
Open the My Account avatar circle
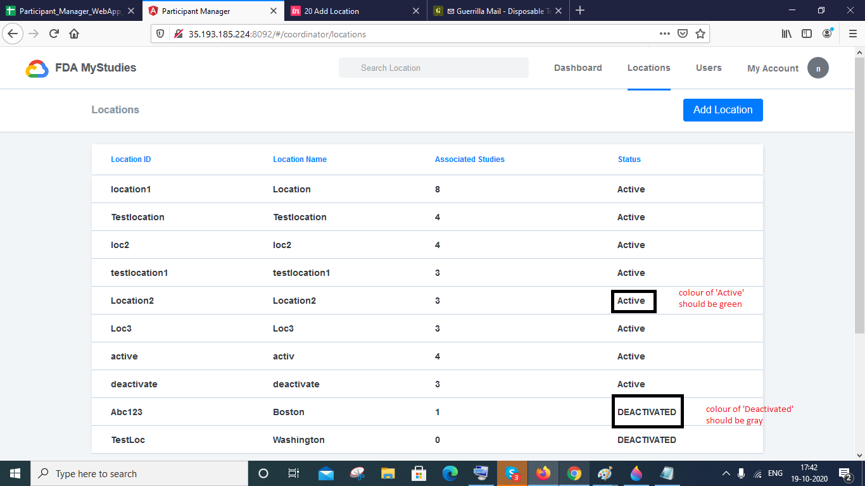pyautogui.click(x=818, y=68)
